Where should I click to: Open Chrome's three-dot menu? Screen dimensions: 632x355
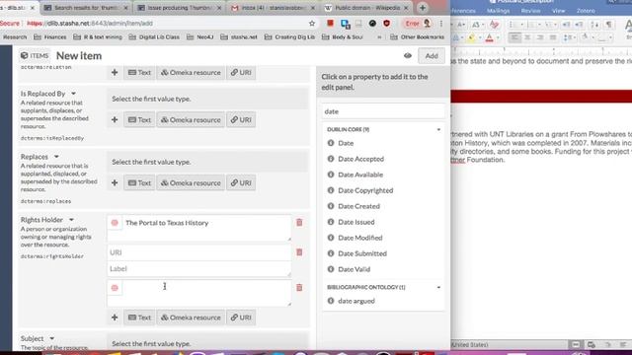coord(441,24)
